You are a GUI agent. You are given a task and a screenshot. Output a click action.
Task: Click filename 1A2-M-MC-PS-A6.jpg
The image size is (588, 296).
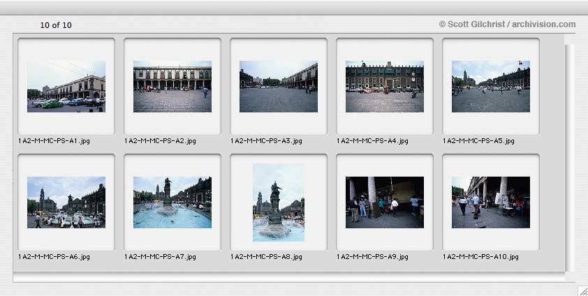click(x=54, y=257)
